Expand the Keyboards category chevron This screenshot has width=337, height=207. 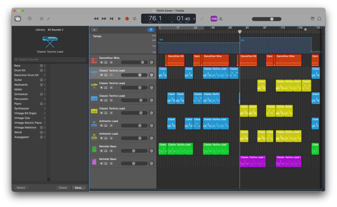coord(44,84)
